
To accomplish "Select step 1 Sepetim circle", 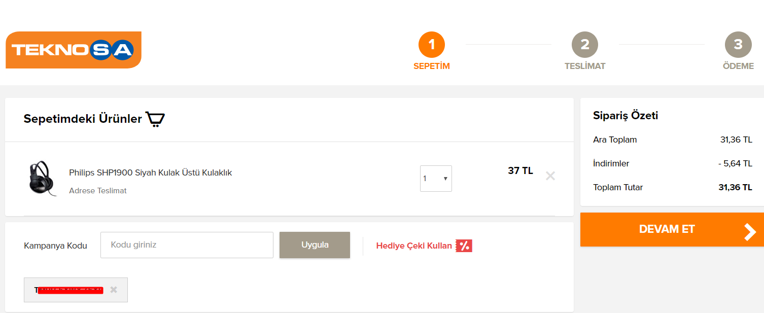I will tap(432, 45).
